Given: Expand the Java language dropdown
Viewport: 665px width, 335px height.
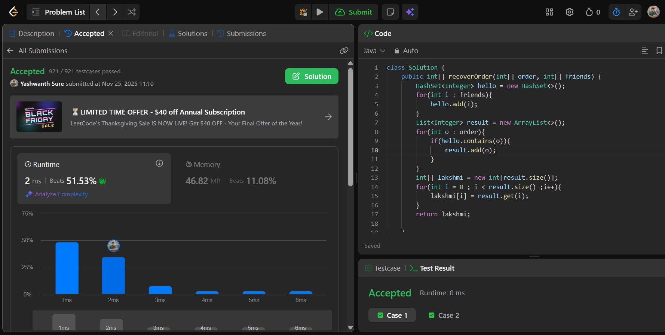Looking at the screenshot, I should (374, 51).
